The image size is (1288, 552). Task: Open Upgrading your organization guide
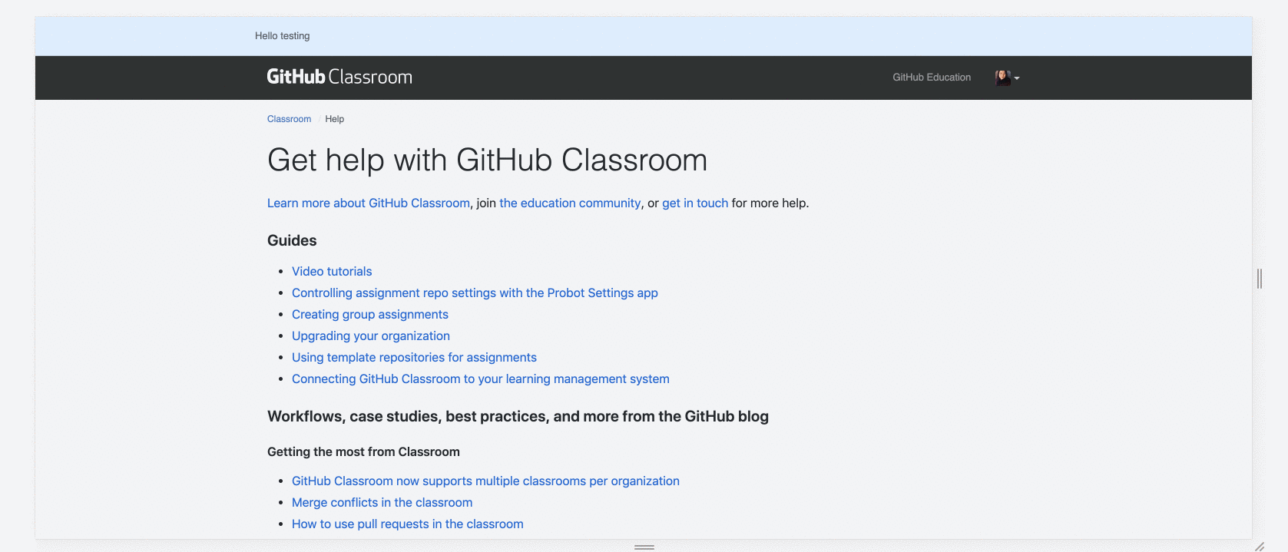(371, 336)
